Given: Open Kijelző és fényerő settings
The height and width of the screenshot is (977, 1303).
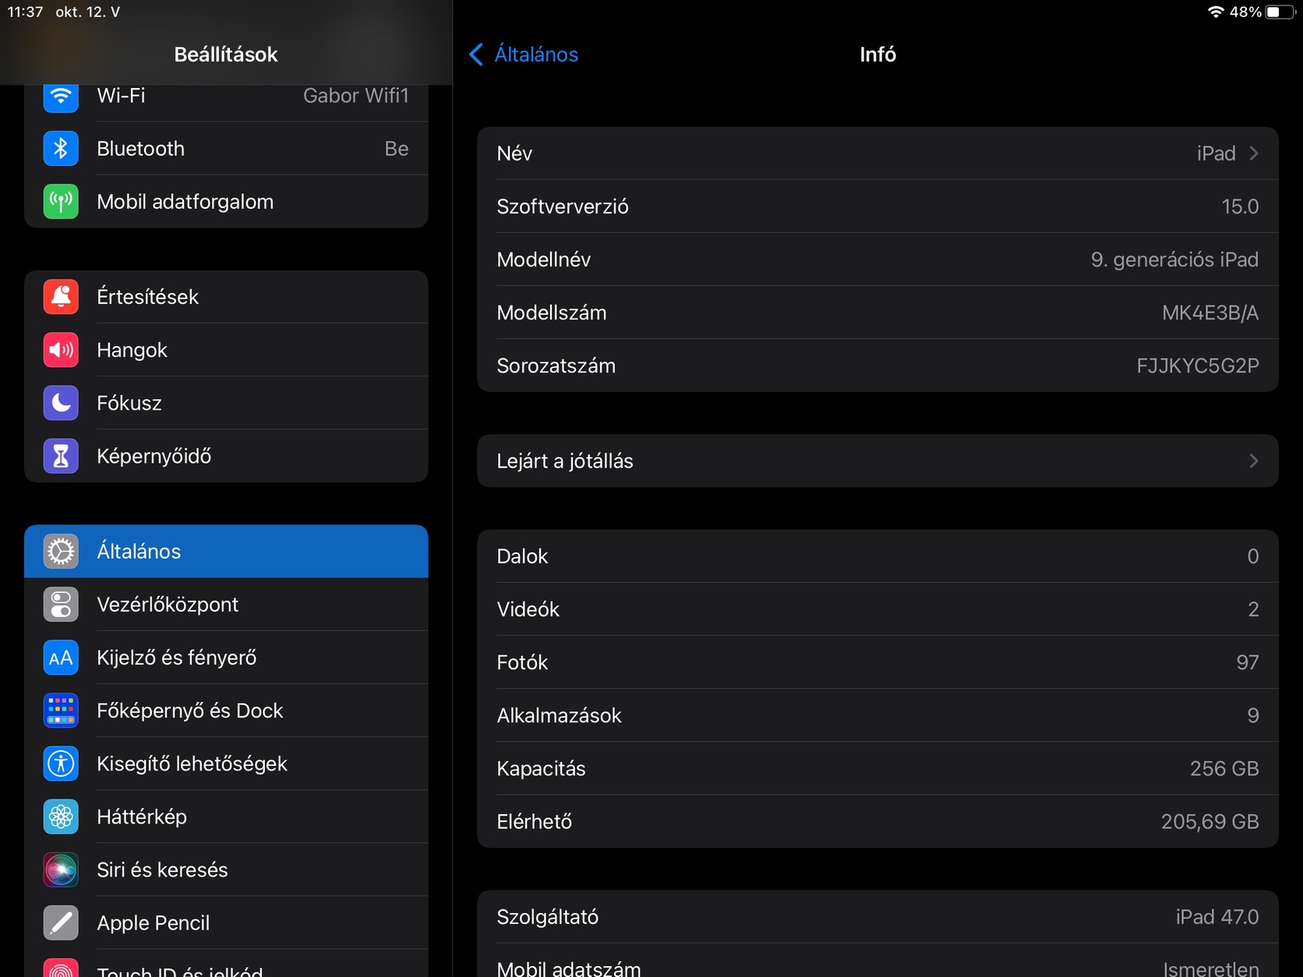Looking at the screenshot, I should (x=177, y=658).
